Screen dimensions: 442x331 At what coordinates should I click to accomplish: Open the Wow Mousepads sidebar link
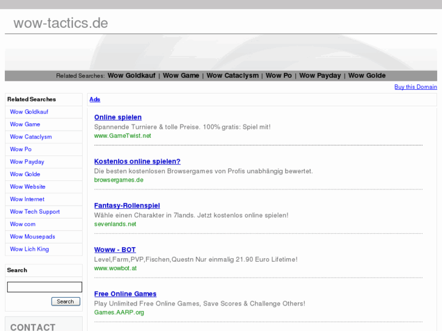tap(32, 237)
